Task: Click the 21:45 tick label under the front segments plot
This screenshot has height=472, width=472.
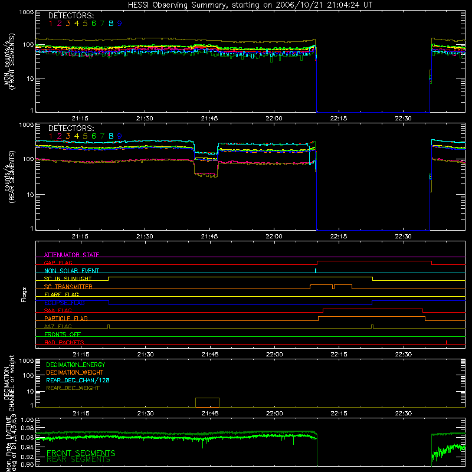Action: pos(209,119)
